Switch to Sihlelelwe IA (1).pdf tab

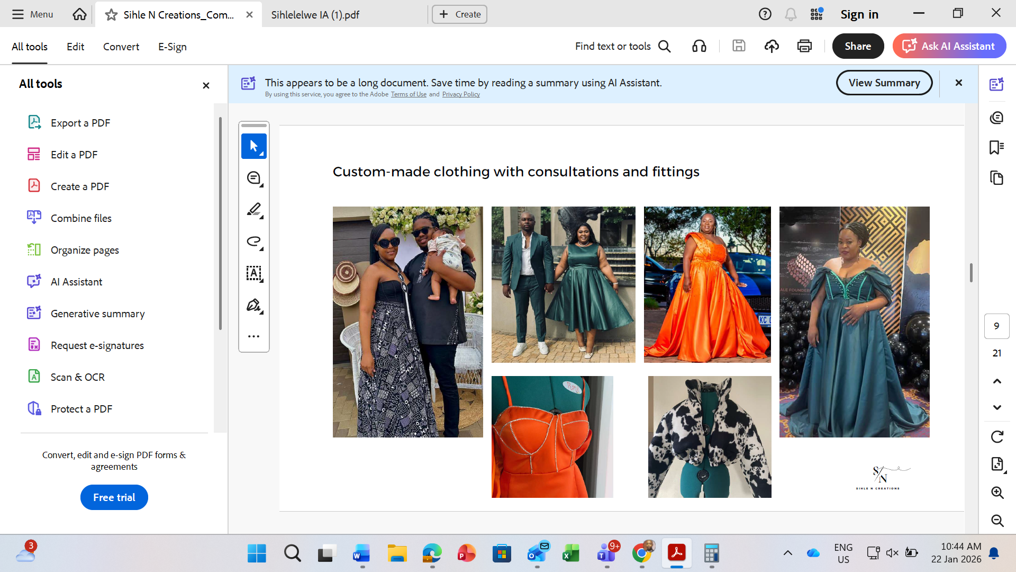point(315,15)
